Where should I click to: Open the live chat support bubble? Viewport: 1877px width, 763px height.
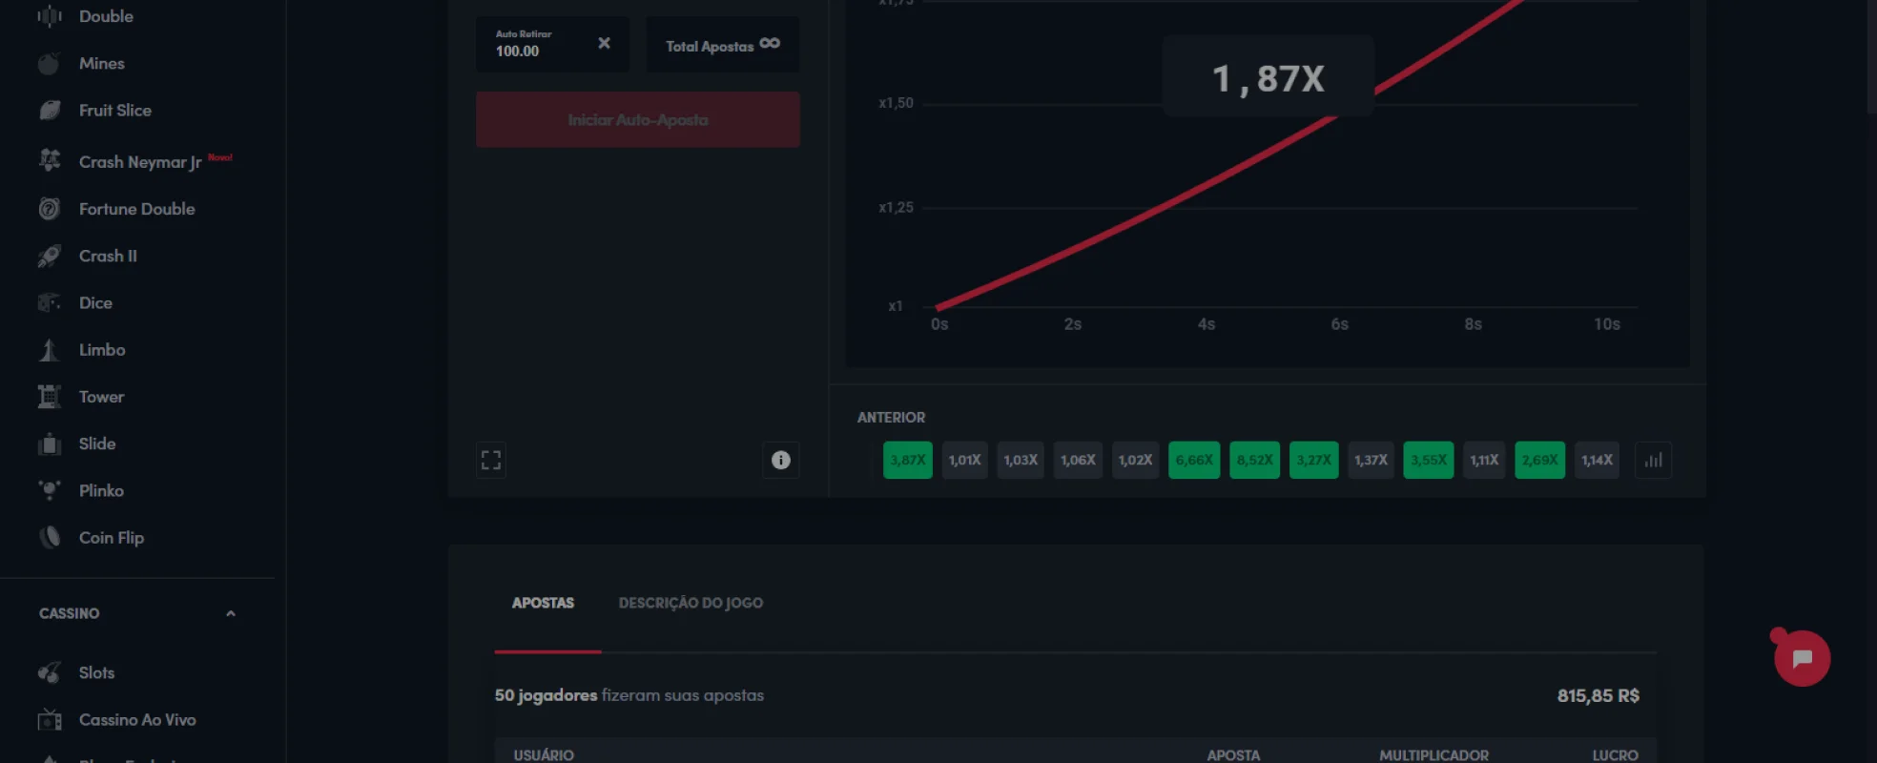[x=1801, y=658]
